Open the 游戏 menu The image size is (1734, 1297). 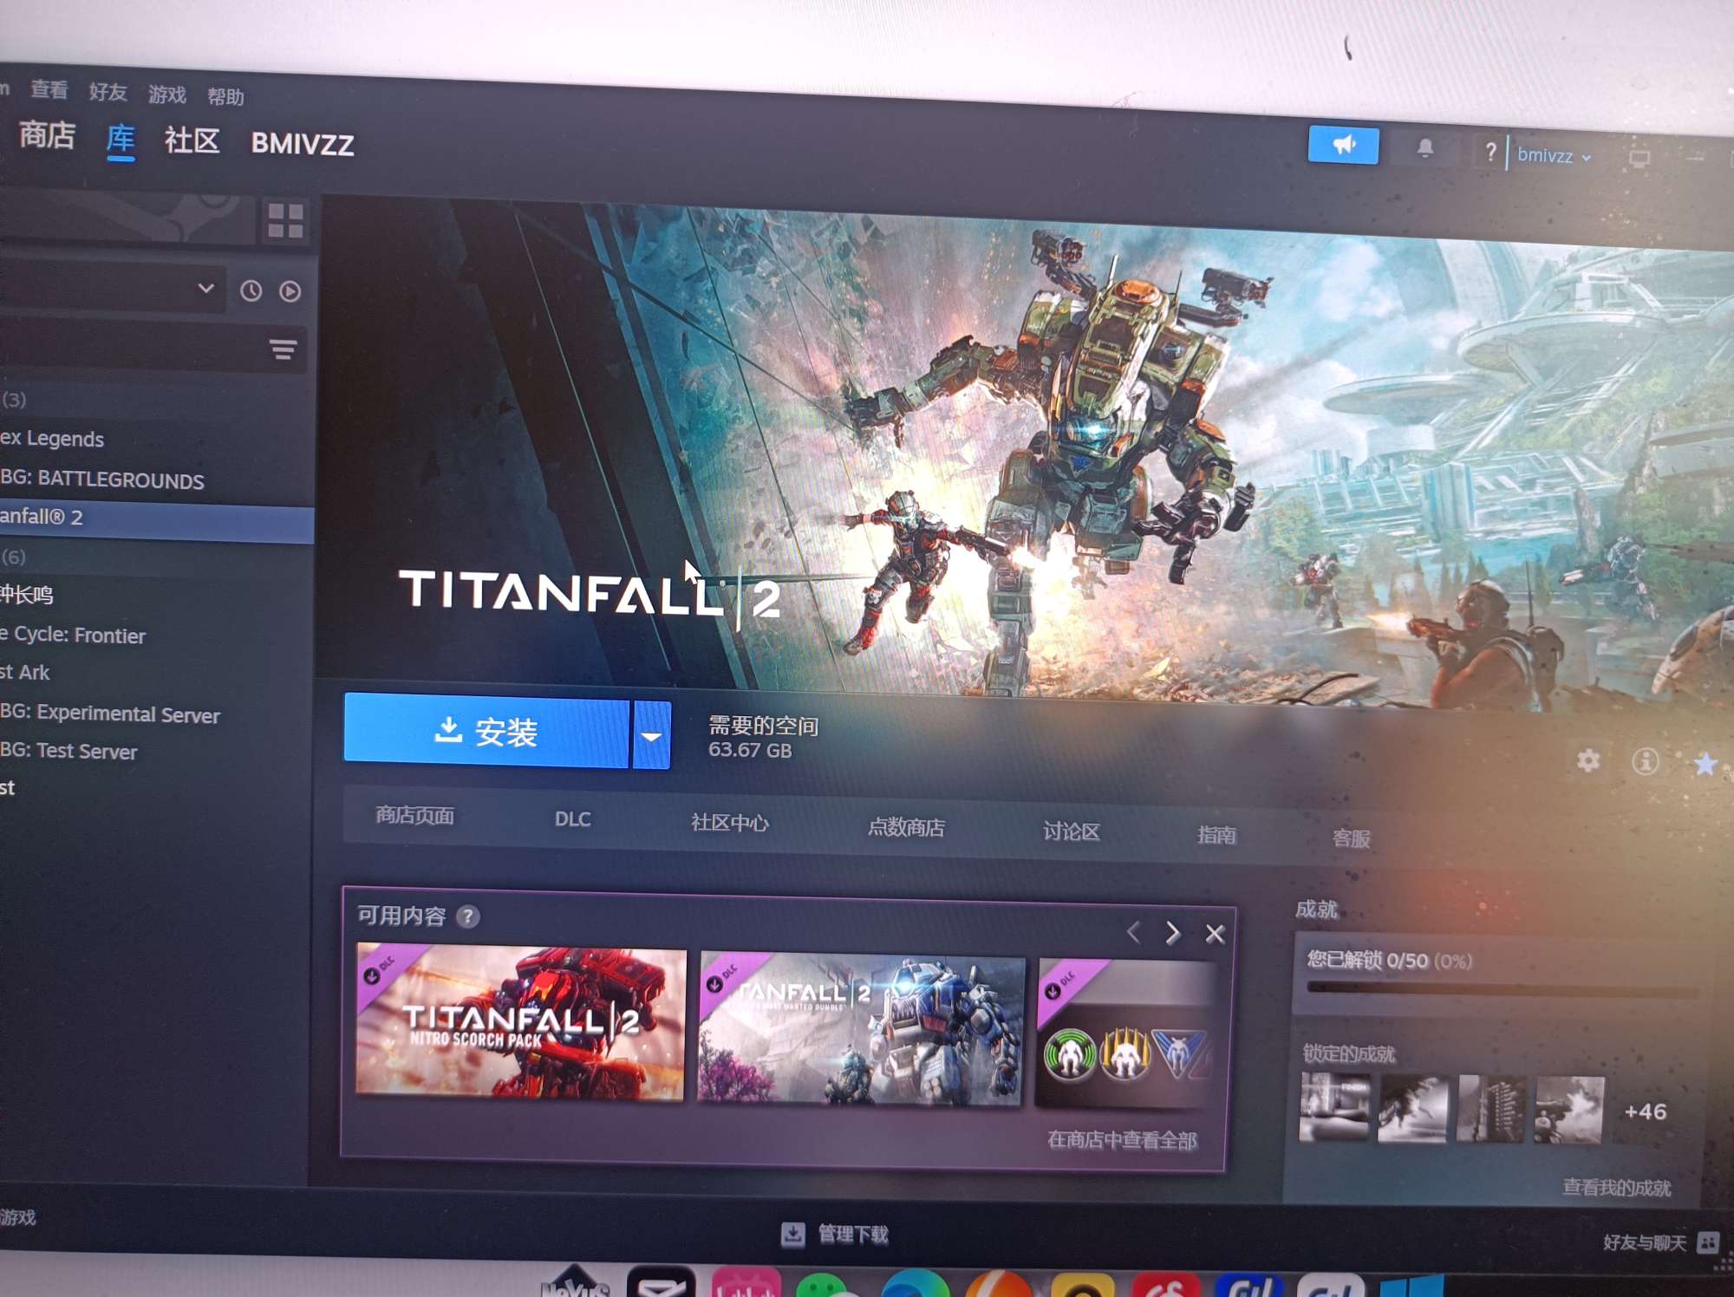point(166,95)
